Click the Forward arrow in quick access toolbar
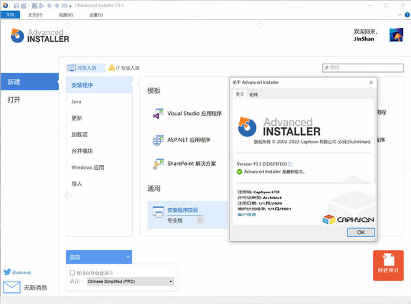The image size is (411, 304). click(57, 5)
